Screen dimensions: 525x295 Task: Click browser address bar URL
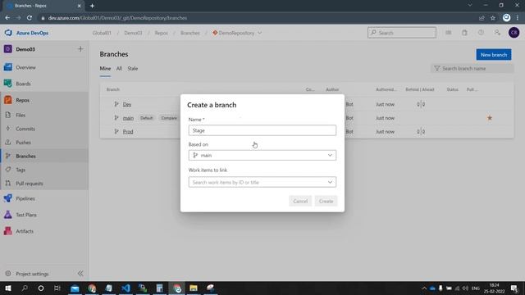click(117, 18)
